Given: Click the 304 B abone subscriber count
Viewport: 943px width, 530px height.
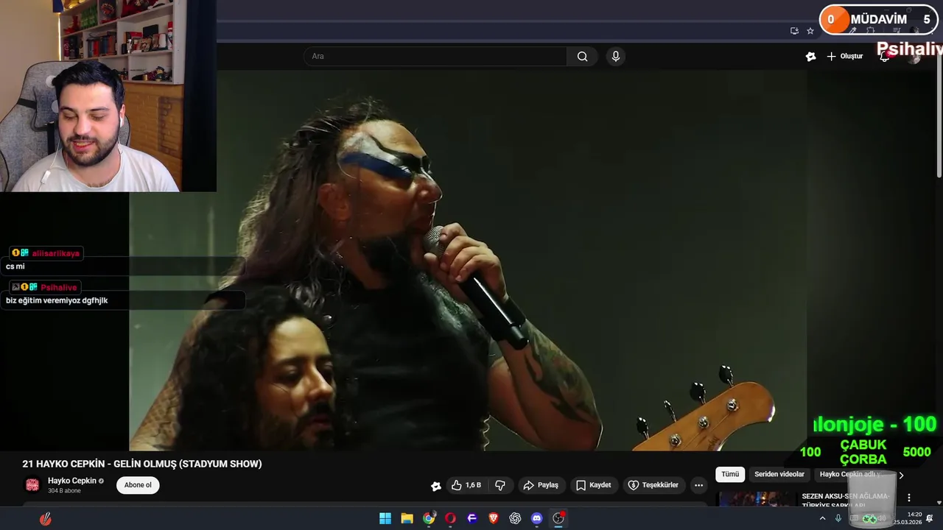Looking at the screenshot, I should [x=64, y=491].
